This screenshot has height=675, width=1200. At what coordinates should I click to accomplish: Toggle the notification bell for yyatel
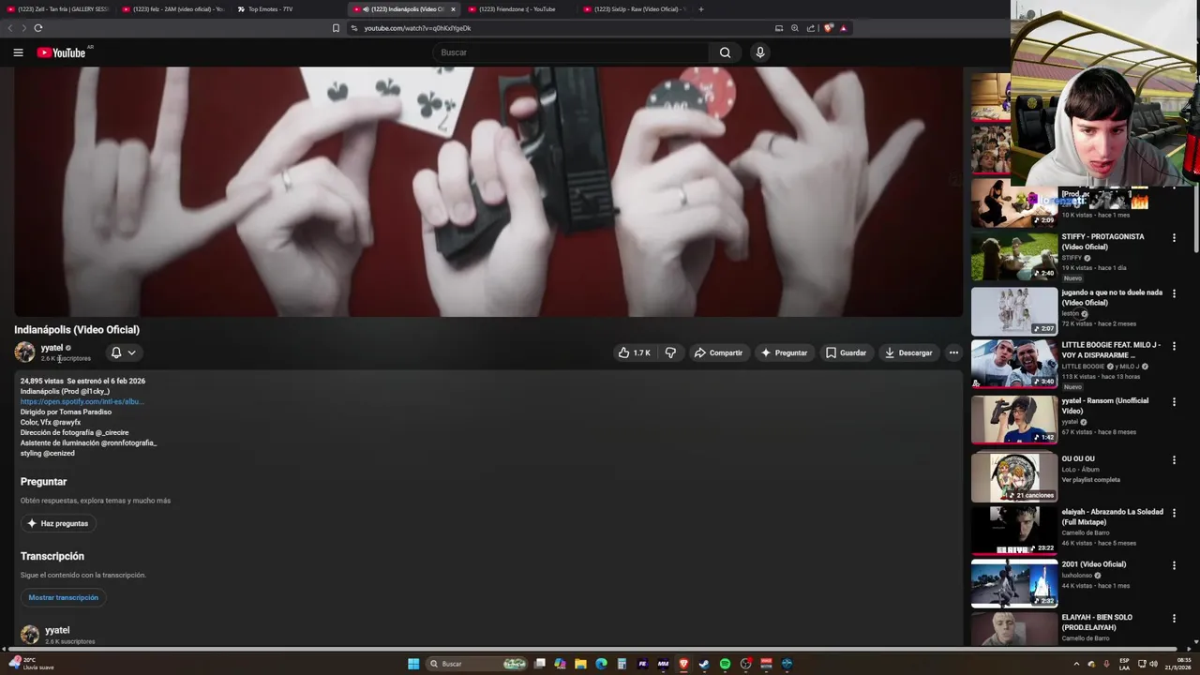116,352
